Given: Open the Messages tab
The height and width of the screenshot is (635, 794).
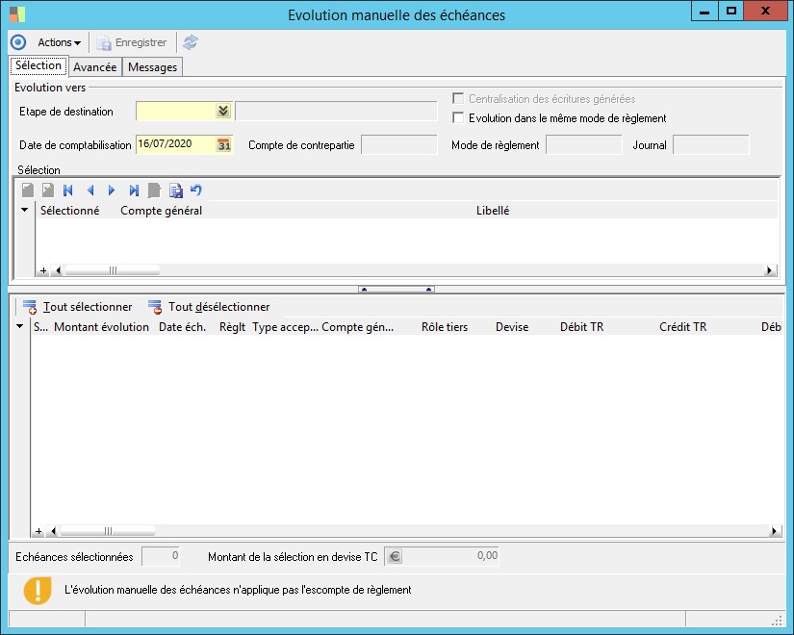Looking at the screenshot, I should click(152, 67).
